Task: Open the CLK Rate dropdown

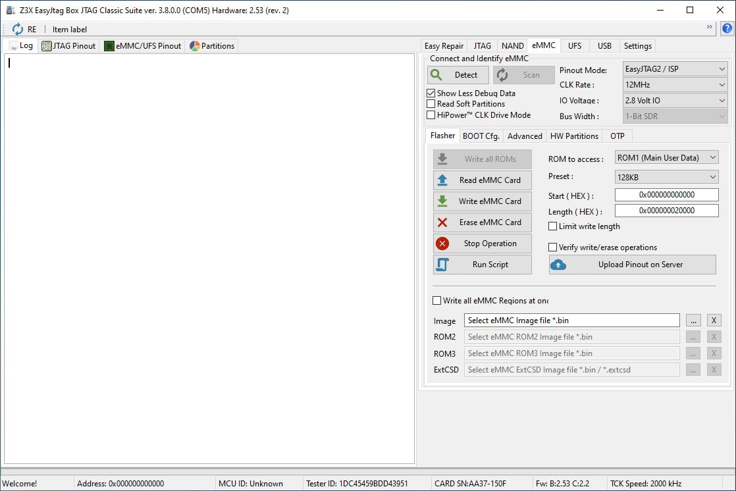Action: pos(675,85)
